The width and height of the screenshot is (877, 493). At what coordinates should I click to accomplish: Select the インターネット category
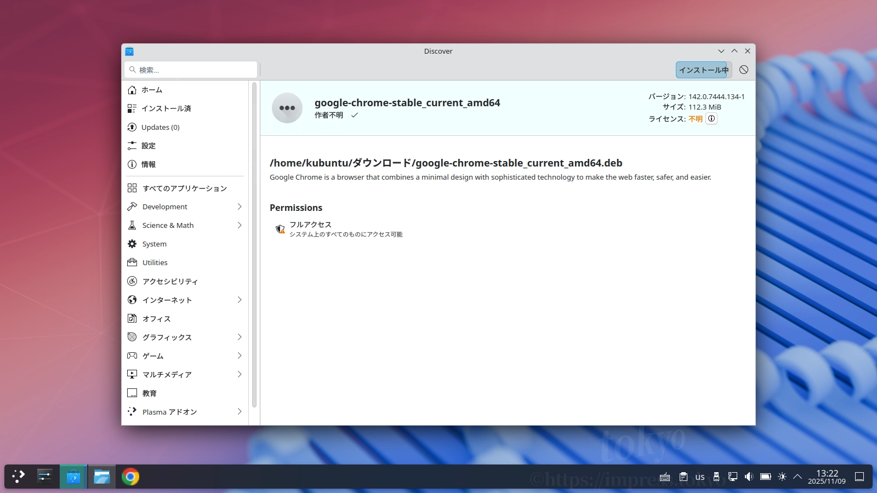click(x=185, y=300)
